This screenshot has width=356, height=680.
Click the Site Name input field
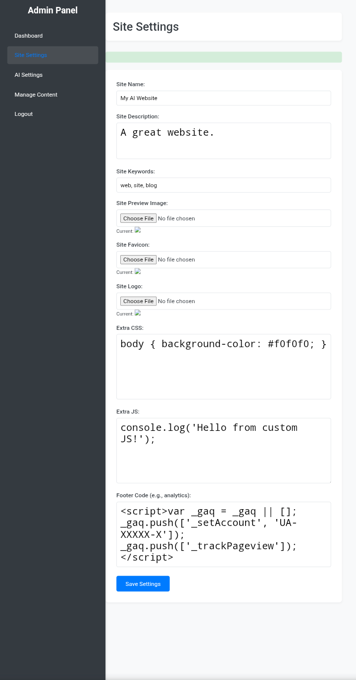[223, 98]
